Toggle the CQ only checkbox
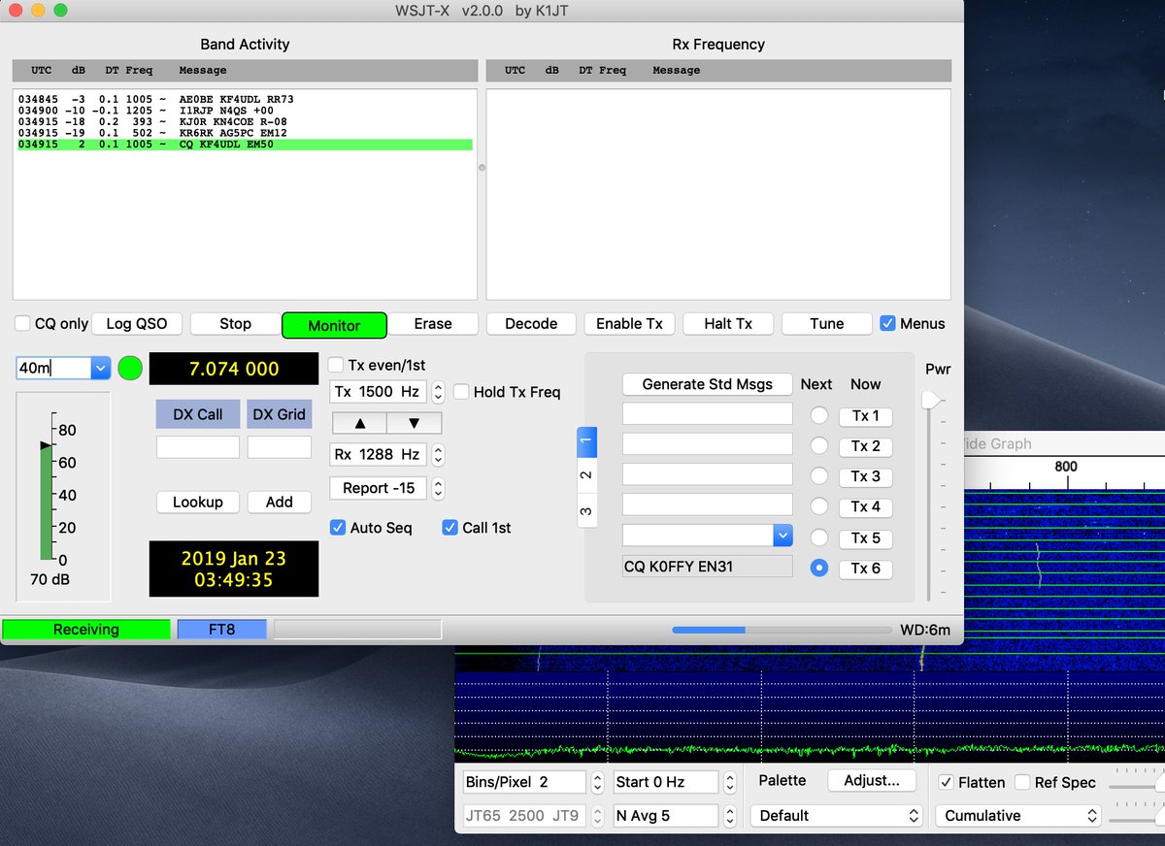The image size is (1165, 846). (22, 324)
